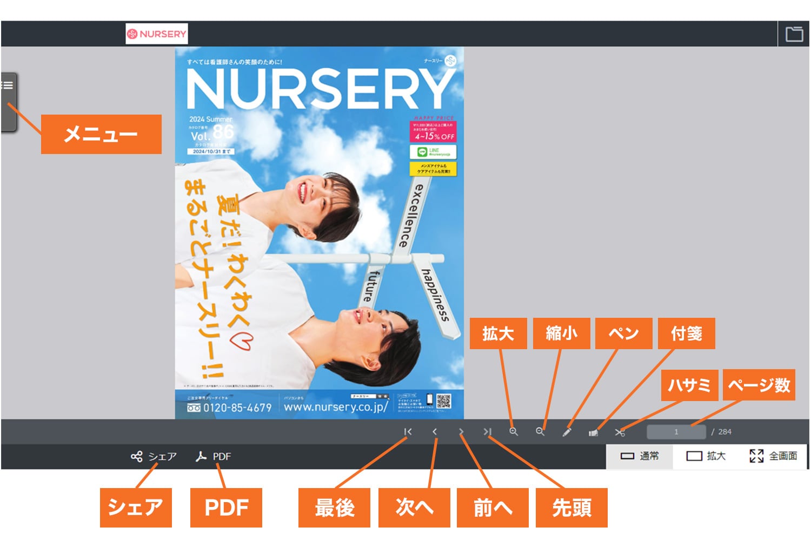The width and height of the screenshot is (811, 554).
Task: Click the page number input field
Action: [676, 432]
